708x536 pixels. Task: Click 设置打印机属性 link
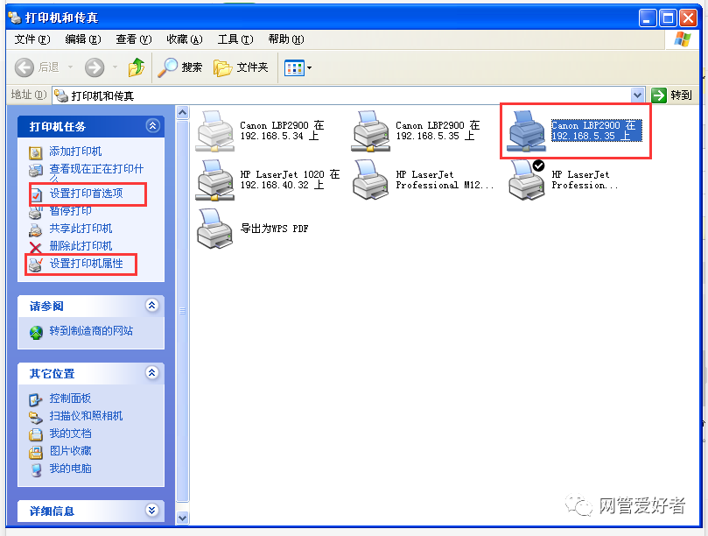[87, 264]
